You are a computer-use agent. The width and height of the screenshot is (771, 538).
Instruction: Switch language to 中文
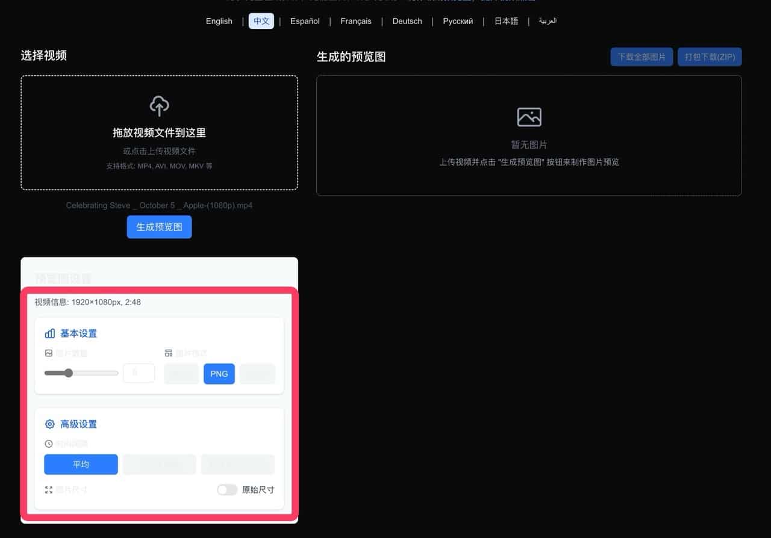[x=261, y=21]
